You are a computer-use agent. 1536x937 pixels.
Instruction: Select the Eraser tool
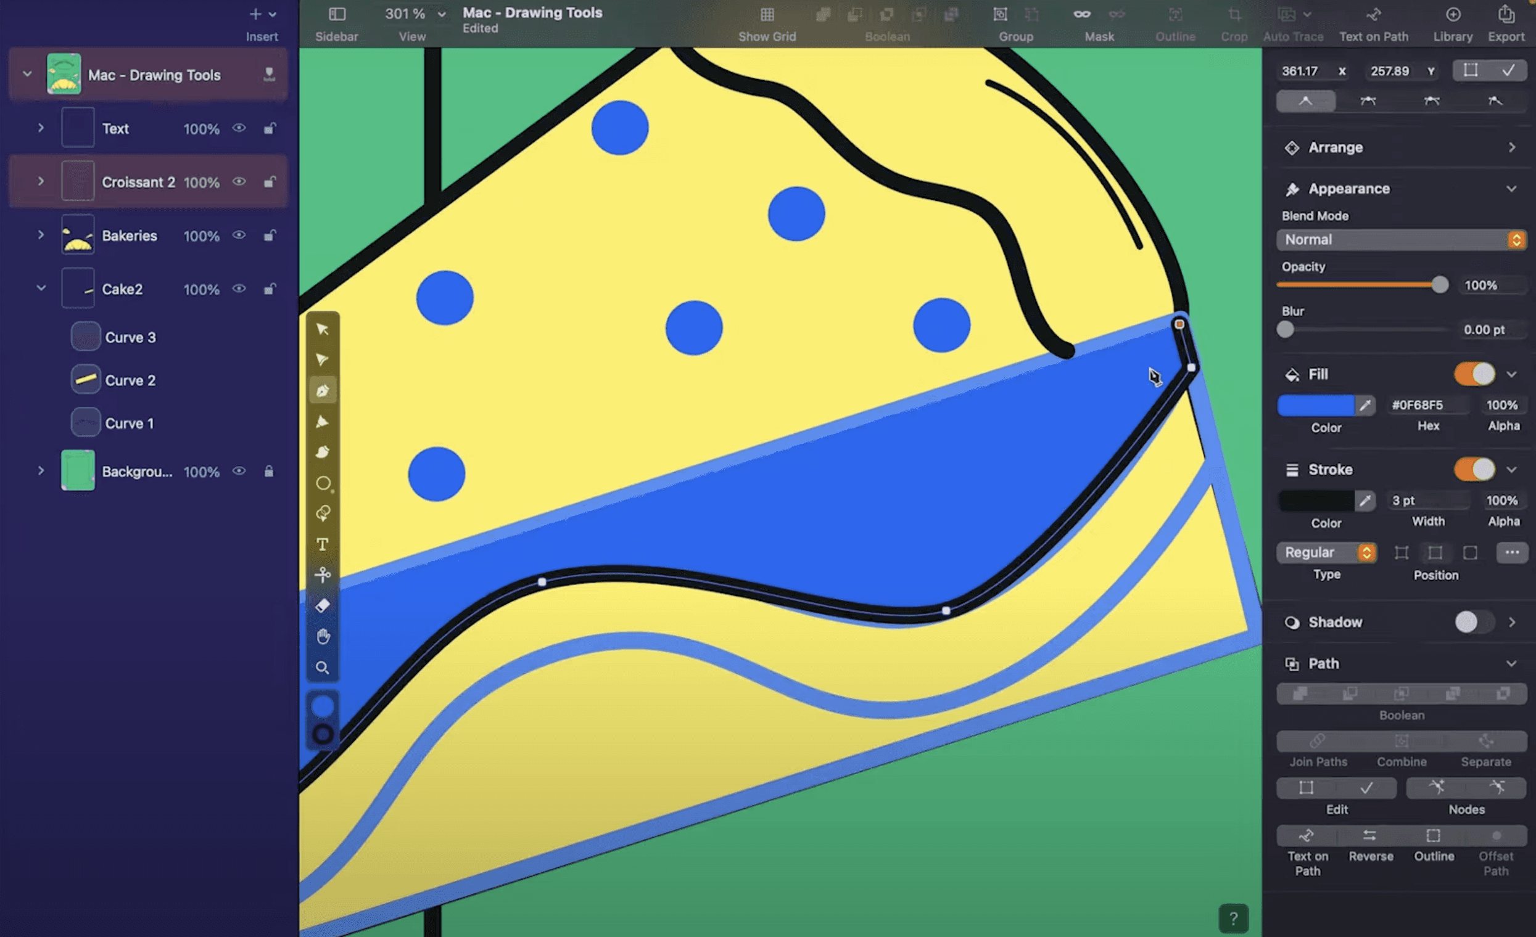click(322, 605)
